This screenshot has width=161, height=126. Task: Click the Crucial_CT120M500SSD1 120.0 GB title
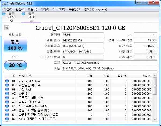pyautogui.click(x=80, y=28)
